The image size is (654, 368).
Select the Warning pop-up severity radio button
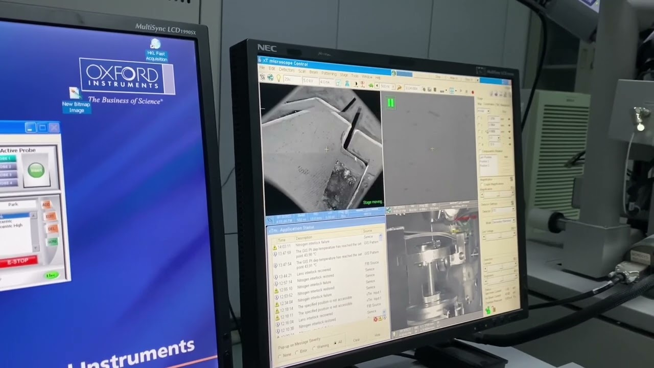tap(314, 348)
